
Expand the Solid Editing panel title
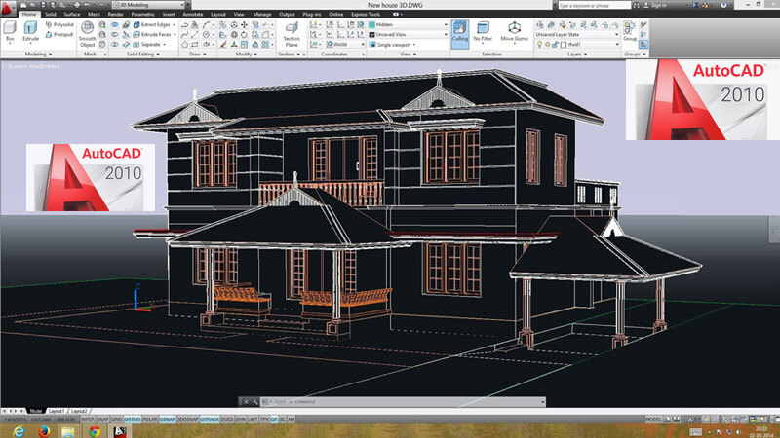143,55
